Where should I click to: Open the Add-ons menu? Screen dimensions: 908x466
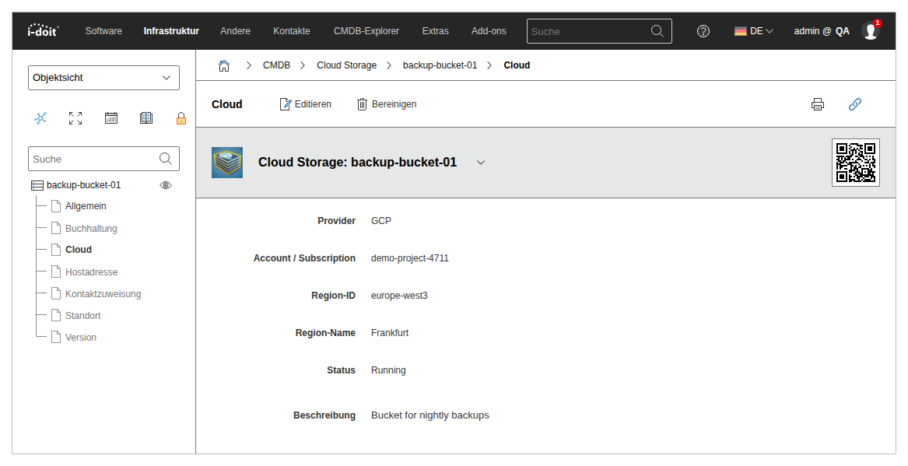(x=489, y=31)
